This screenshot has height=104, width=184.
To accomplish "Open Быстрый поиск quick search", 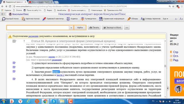I will click(10, 19).
